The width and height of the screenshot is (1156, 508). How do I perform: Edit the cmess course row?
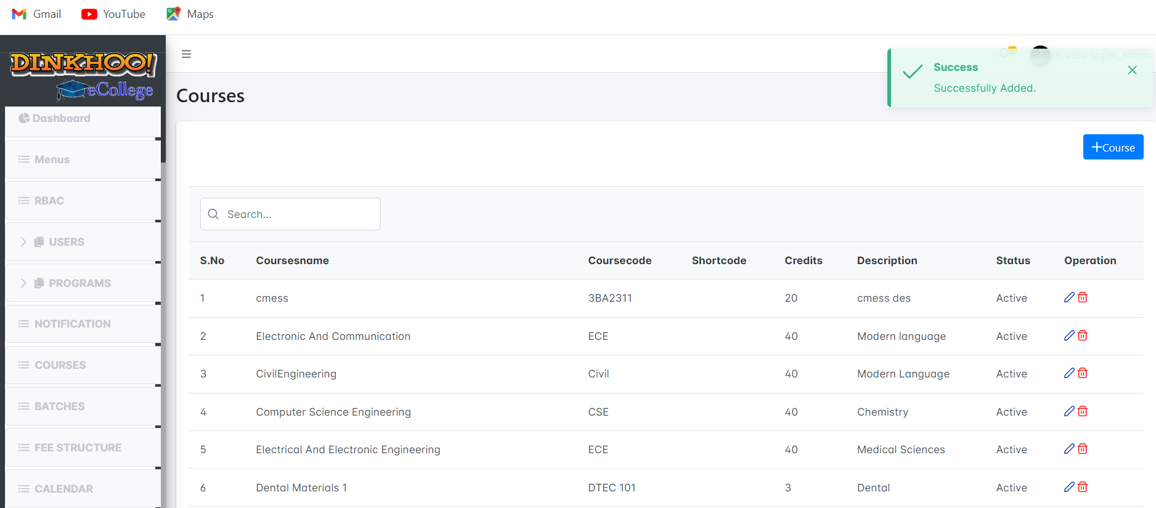click(1069, 297)
